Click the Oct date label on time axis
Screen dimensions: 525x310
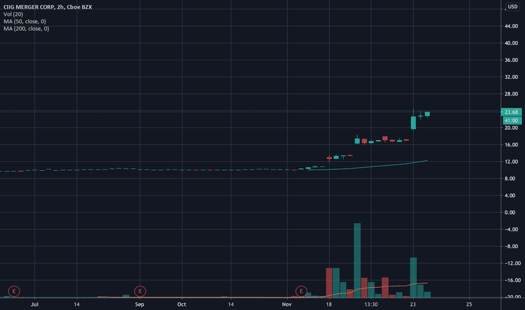(181, 304)
